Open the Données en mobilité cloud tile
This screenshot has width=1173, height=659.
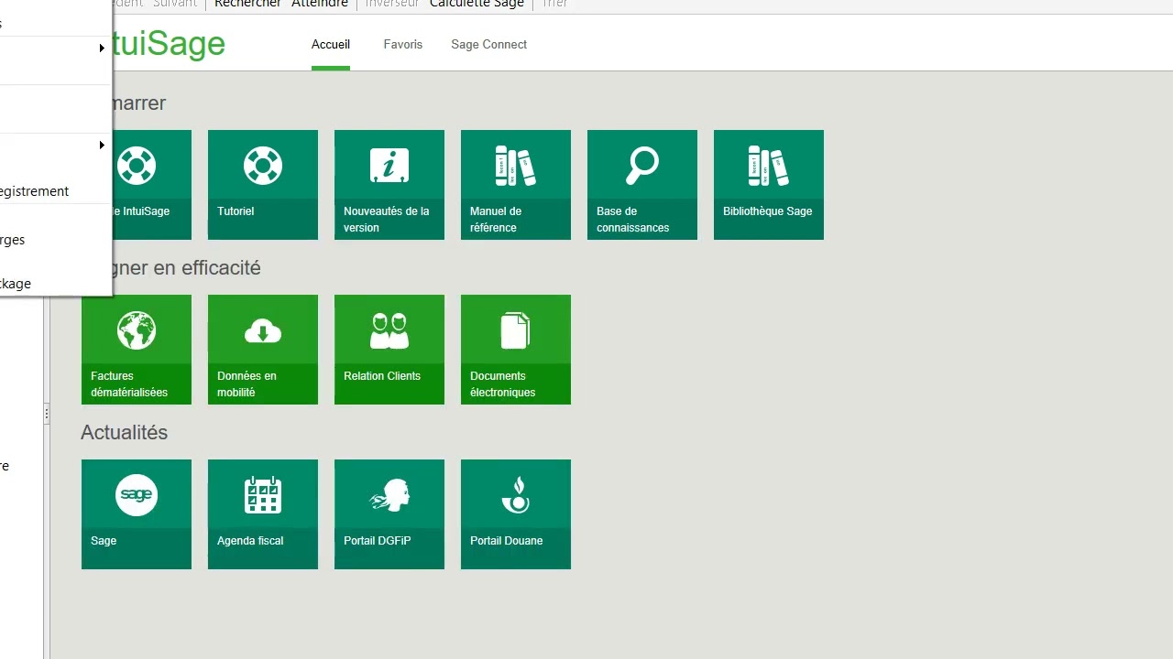click(263, 350)
